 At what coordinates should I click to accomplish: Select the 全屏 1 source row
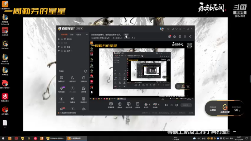(x=73, y=51)
